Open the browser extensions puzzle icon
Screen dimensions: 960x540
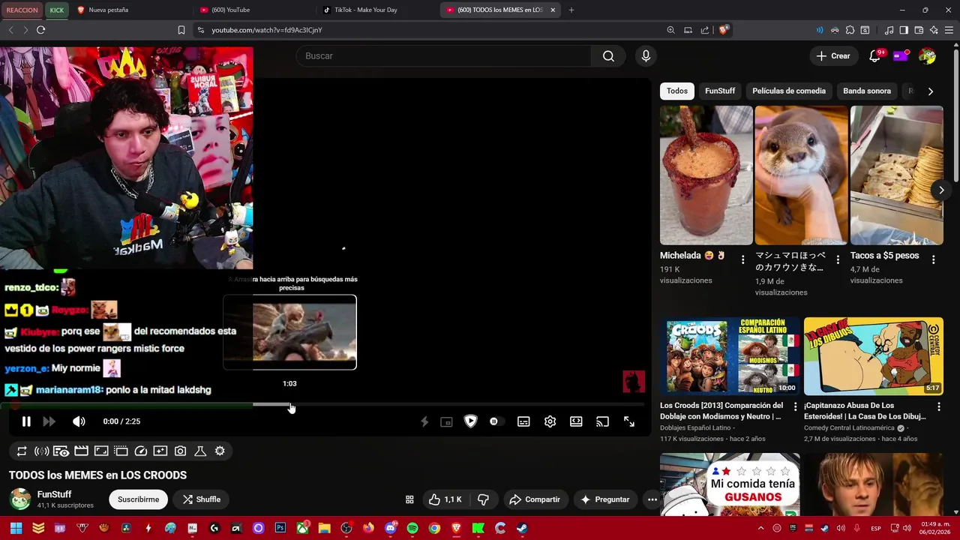click(850, 30)
